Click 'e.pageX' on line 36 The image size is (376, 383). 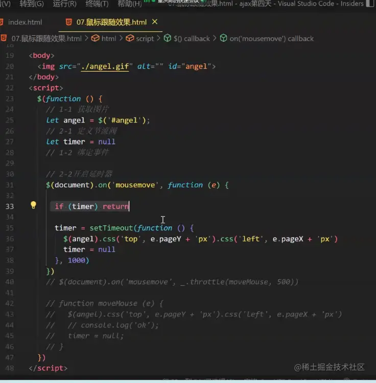point(288,239)
